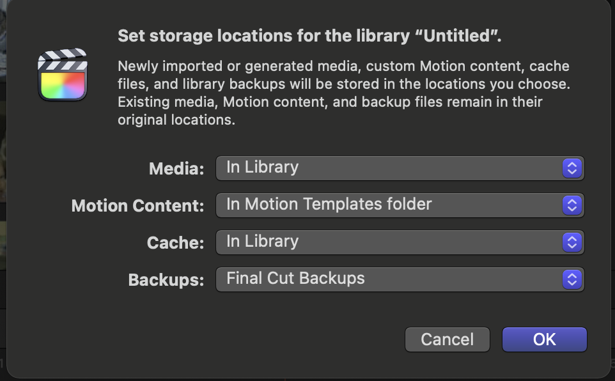Viewport: 615px width, 381px height.
Task: Click the Backups: field label
Action: tap(167, 279)
